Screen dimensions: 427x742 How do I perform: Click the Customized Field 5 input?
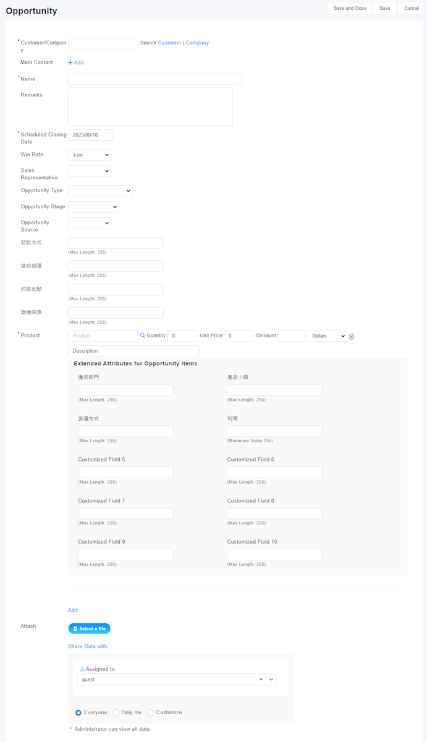click(125, 472)
